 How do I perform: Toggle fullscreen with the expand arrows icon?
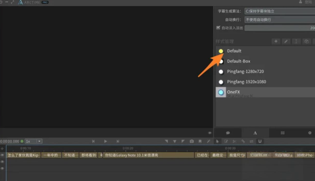[x=12, y=2]
